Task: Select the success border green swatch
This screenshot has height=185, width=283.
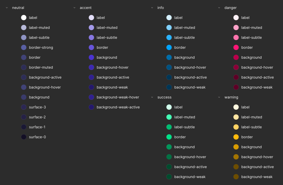Action: (169, 137)
